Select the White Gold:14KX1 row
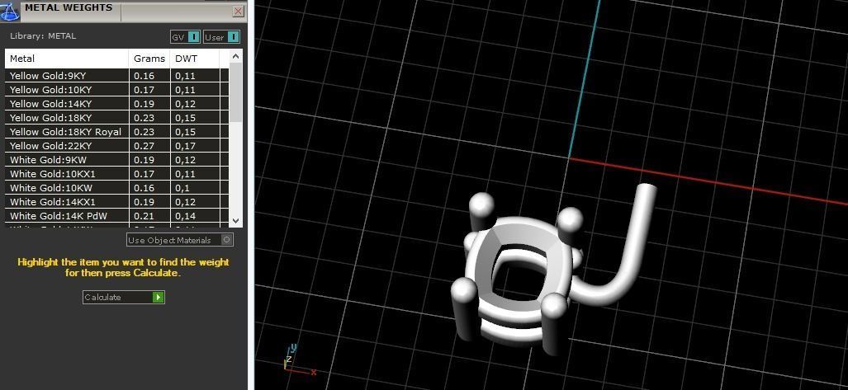Image resolution: width=848 pixels, height=390 pixels. click(116, 202)
